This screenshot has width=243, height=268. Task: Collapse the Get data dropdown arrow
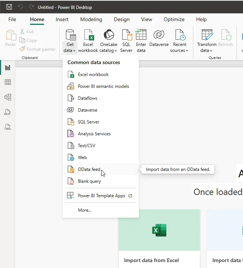74,50
